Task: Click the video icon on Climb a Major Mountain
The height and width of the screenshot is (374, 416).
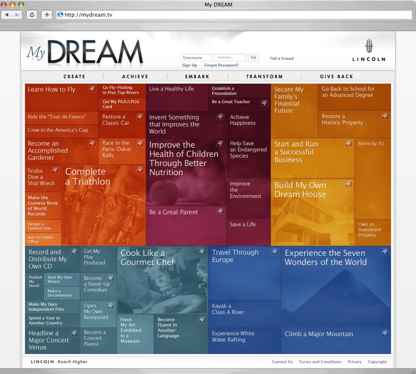Action: pyautogui.click(x=385, y=333)
